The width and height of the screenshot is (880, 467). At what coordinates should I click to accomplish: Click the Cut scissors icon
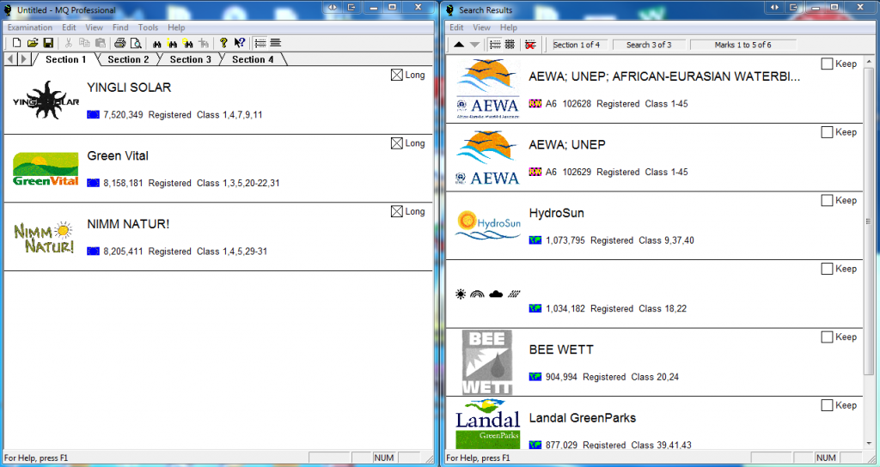pyautogui.click(x=69, y=43)
